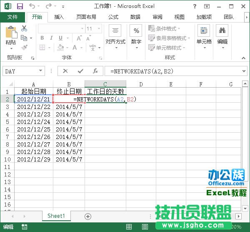
Task: Toggle Bold formatting button
Action: click(x=42, y=38)
